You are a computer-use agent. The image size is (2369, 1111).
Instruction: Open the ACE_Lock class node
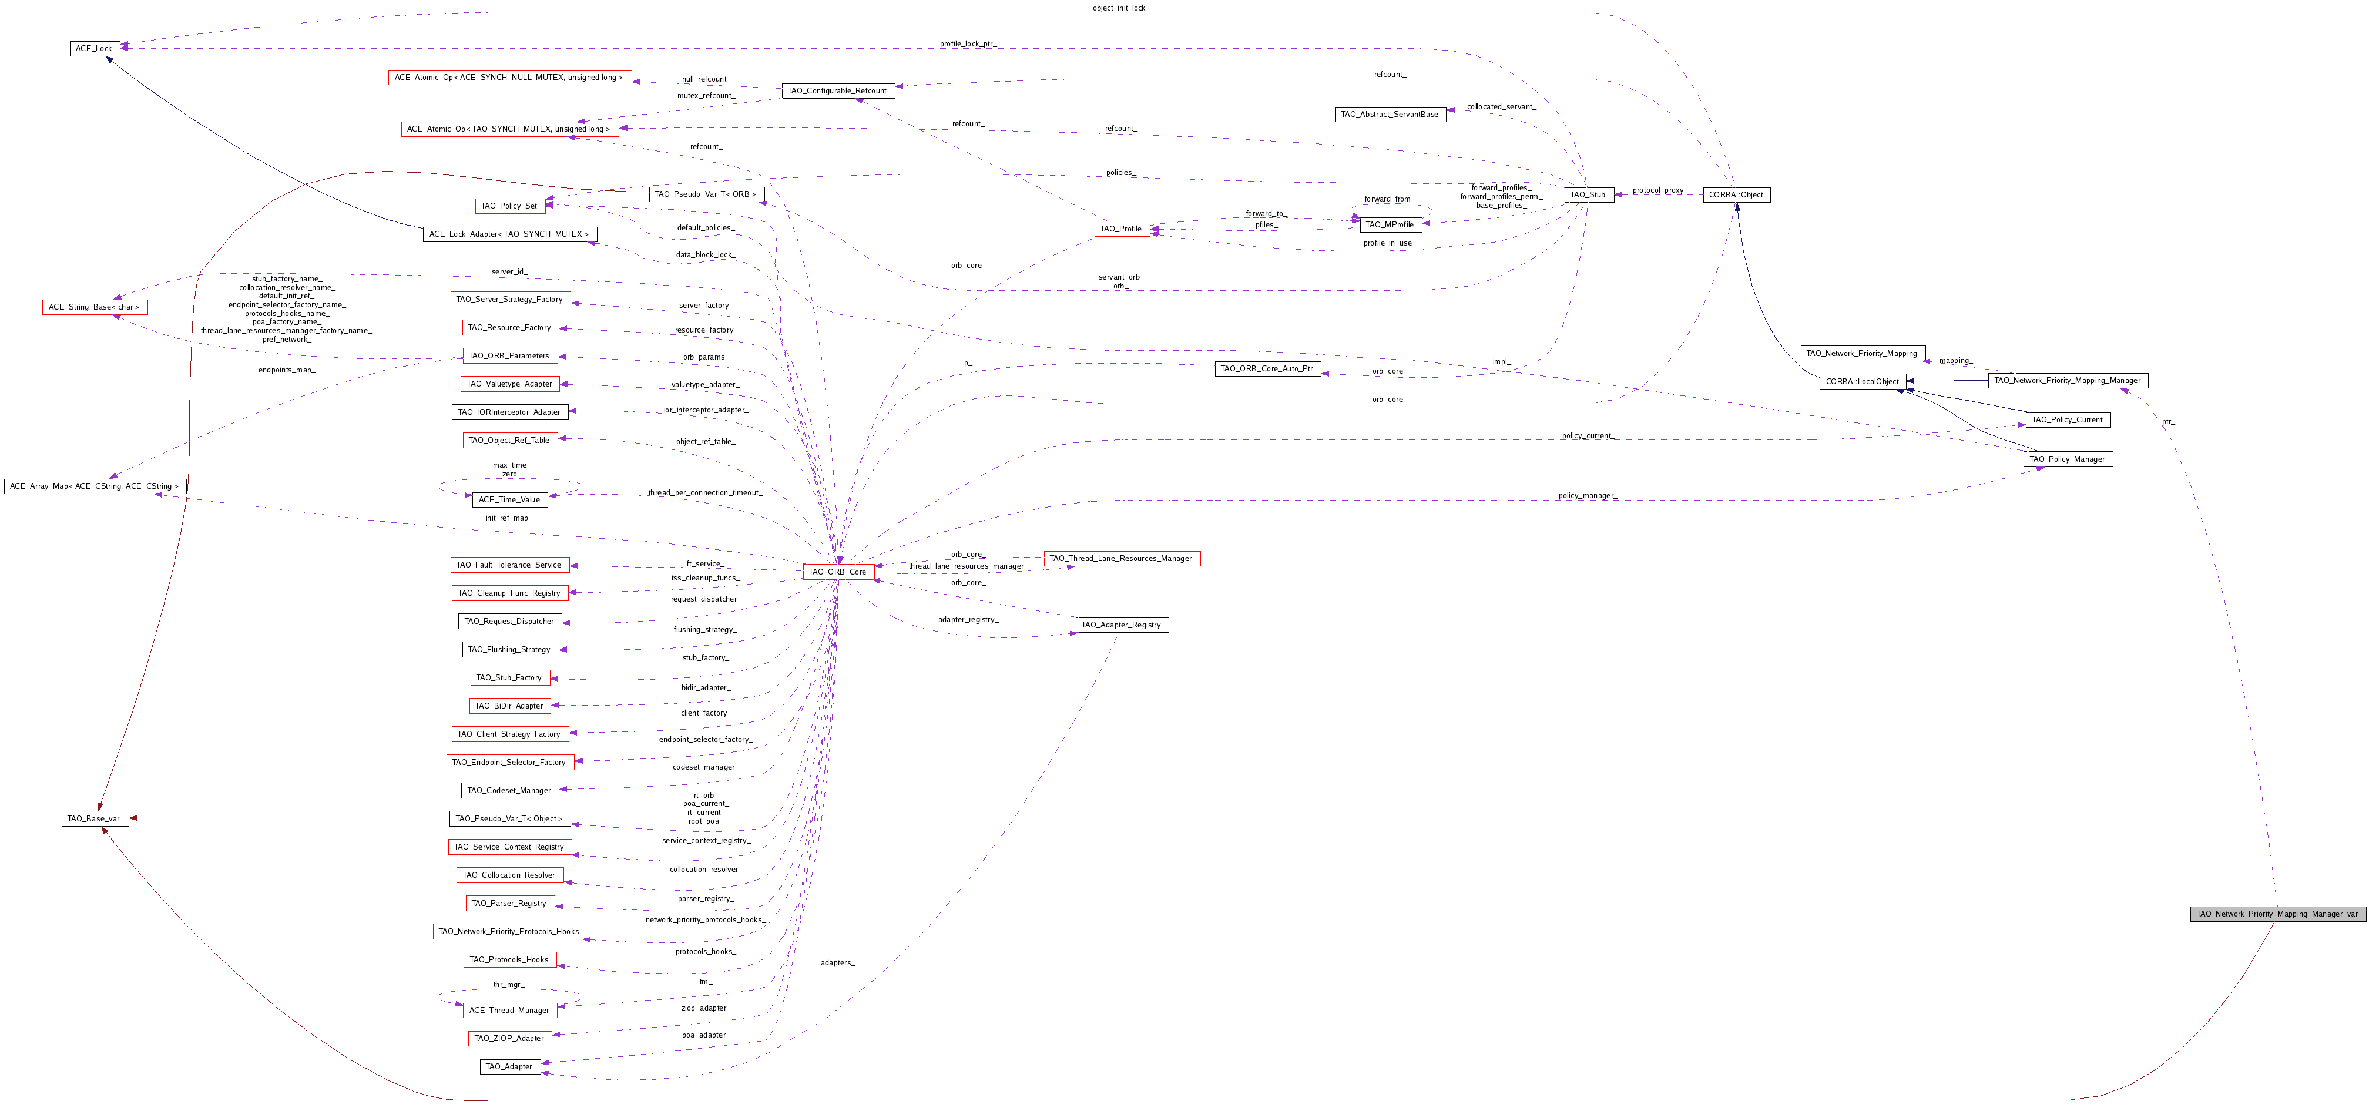click(95, 49)
